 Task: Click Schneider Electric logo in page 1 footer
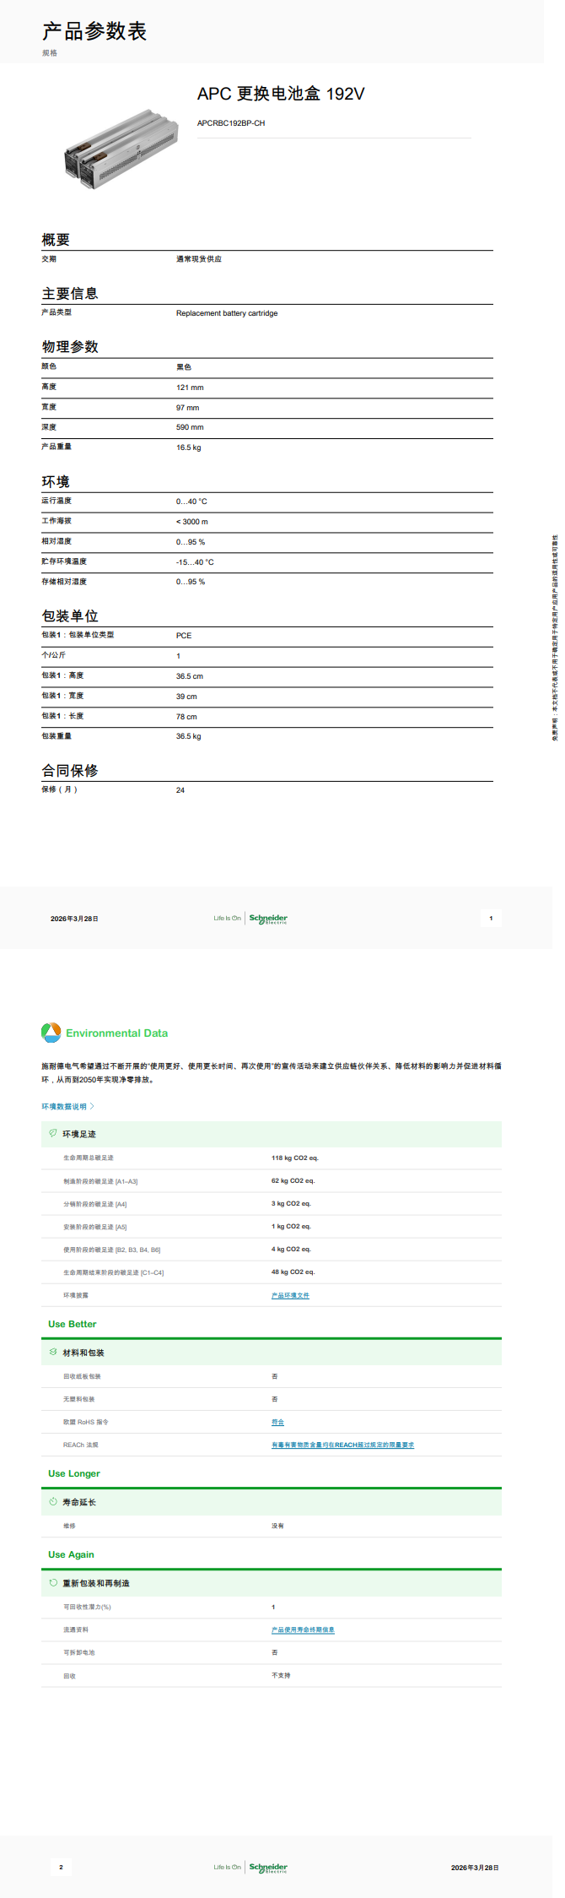coord(268,919)
